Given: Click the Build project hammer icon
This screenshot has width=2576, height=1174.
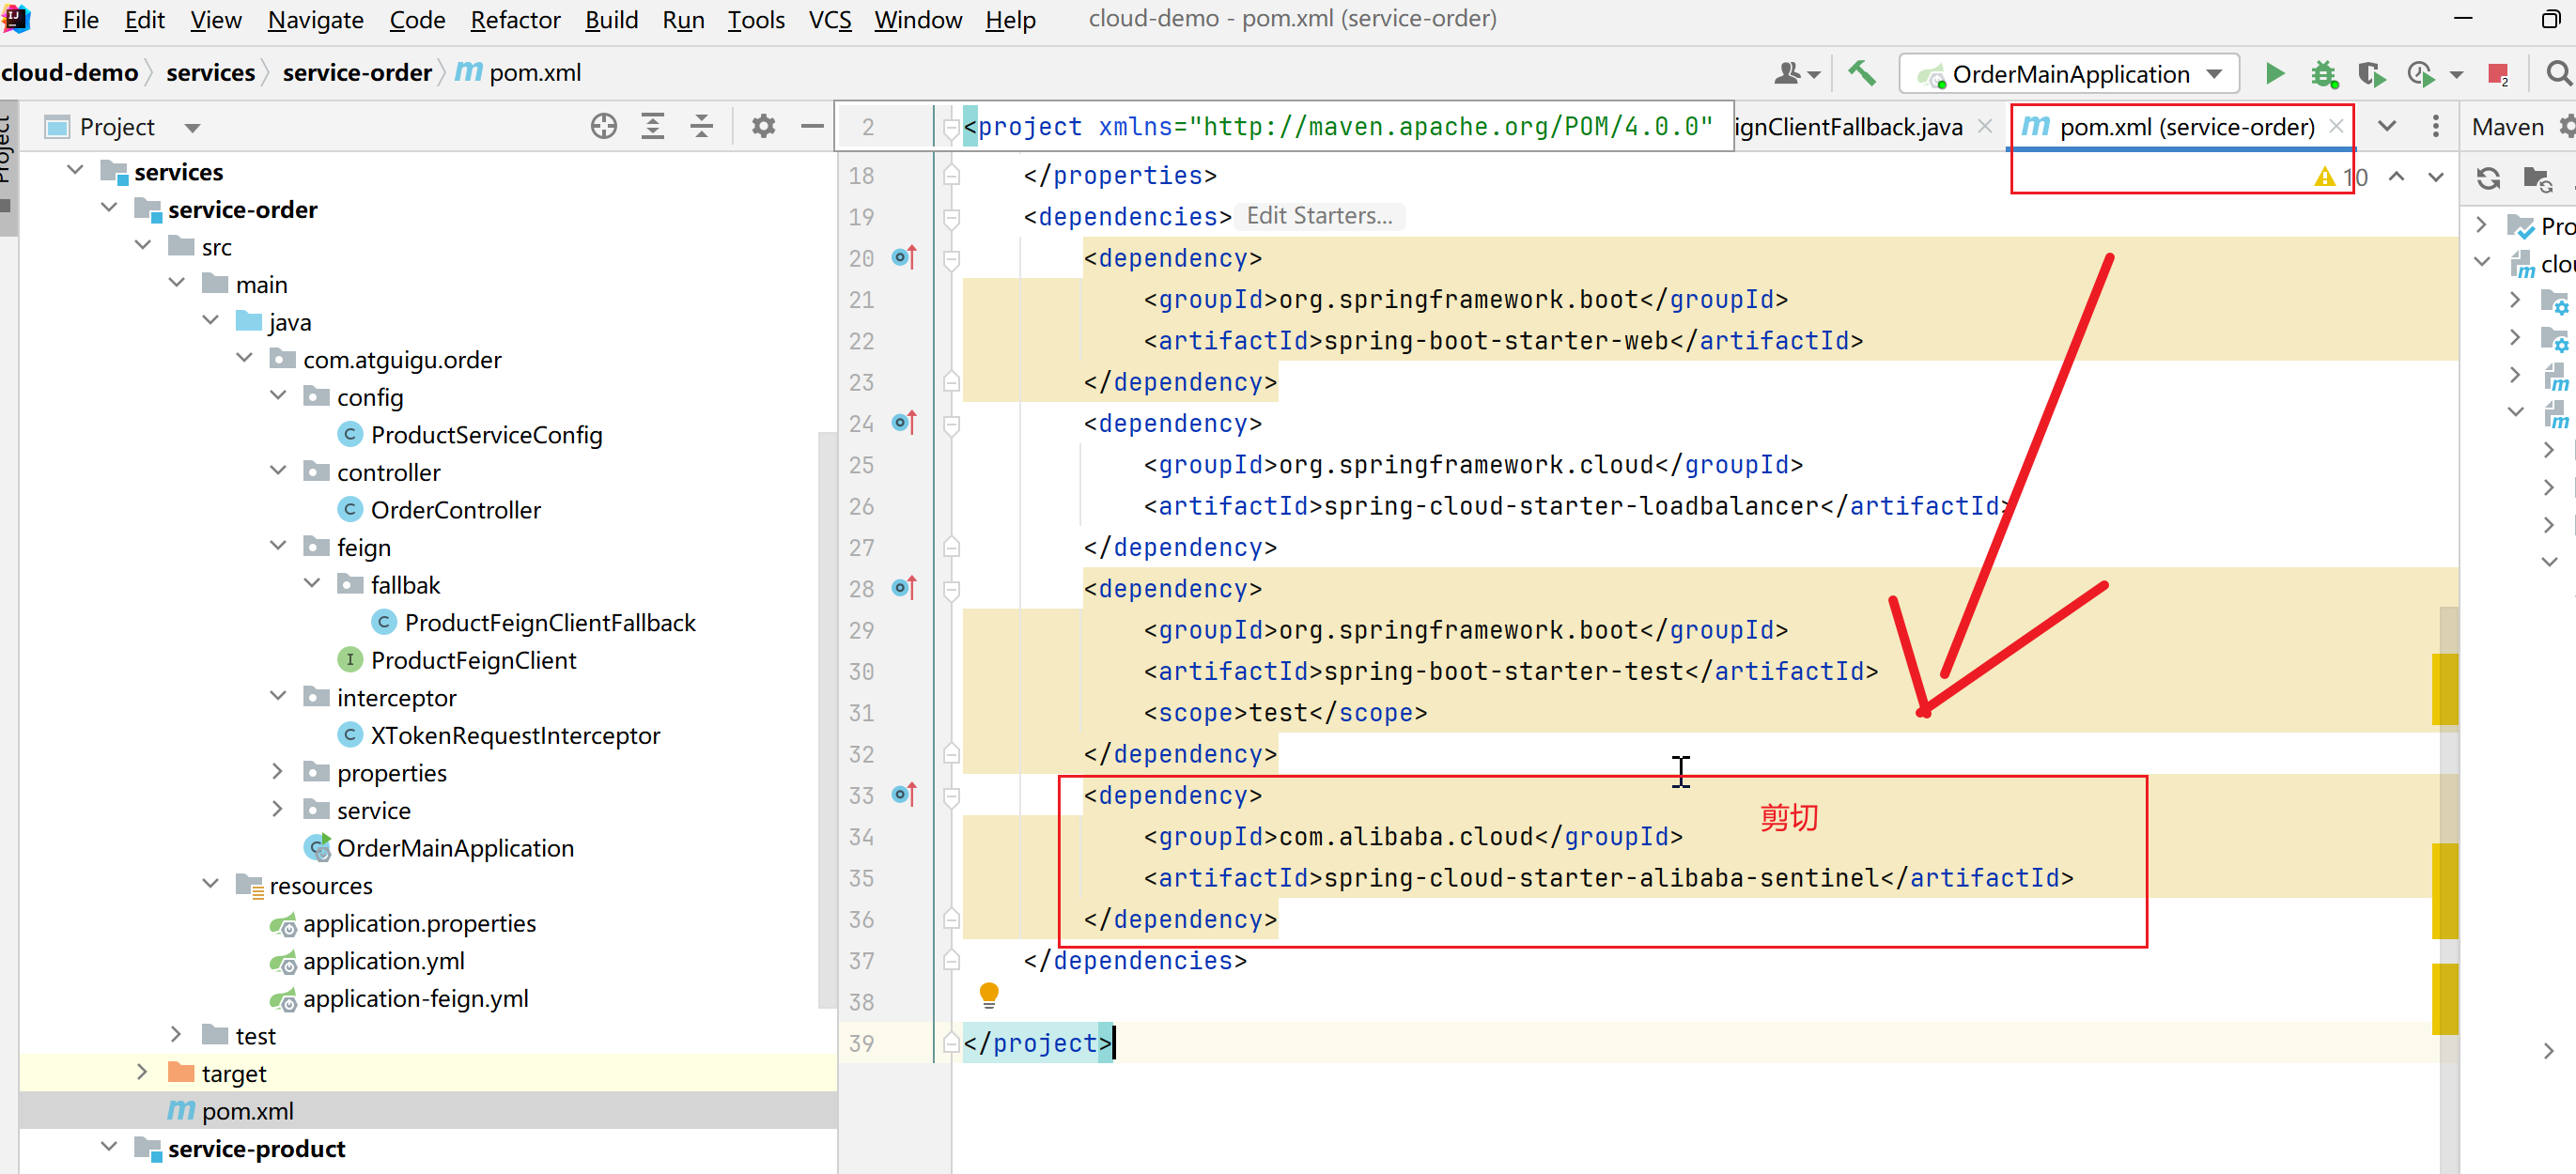Looking at the screenshot, I should click(1860, 73).
